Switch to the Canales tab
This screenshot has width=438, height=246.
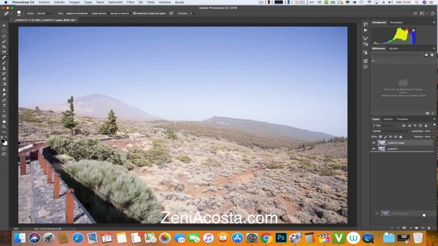tap(388, 119)
